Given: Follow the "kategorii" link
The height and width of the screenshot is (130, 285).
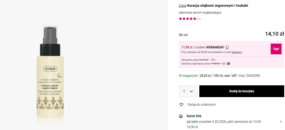Looking at the screenshot, I should pyautogui.click(x=237, y=52).
